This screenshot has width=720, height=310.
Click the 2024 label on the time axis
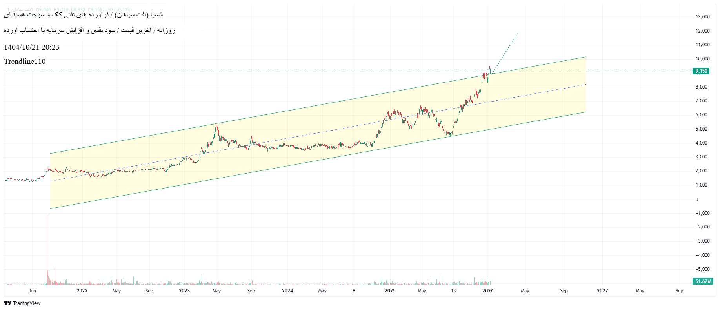(x=287, y=291)
